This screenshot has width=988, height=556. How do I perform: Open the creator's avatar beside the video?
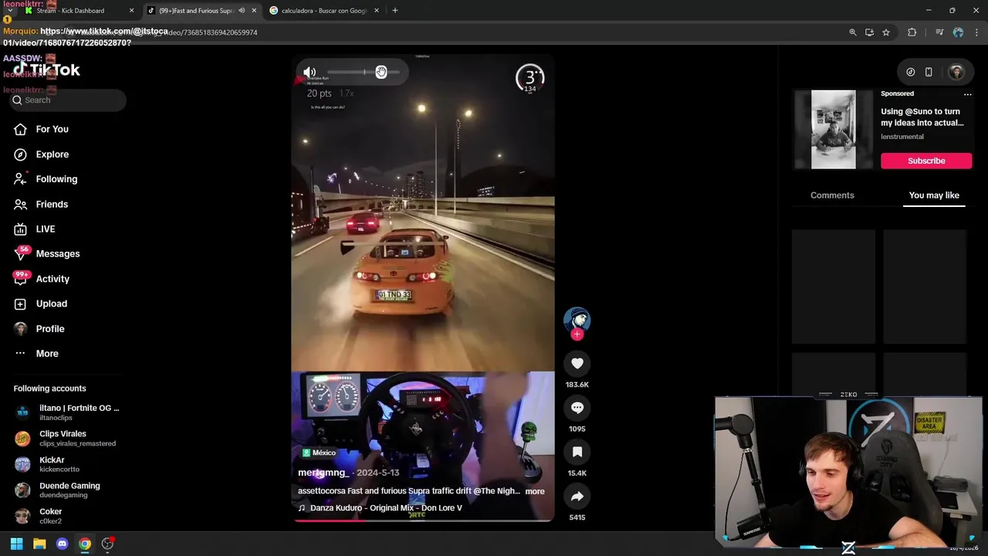click(x=577, y=320)
